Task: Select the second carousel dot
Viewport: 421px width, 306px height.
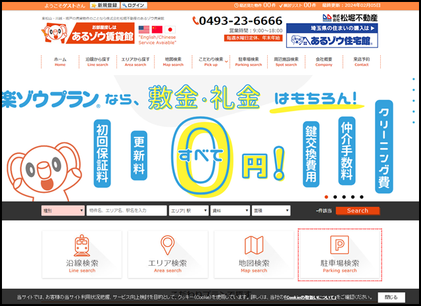Action: (x=335, y=197)
